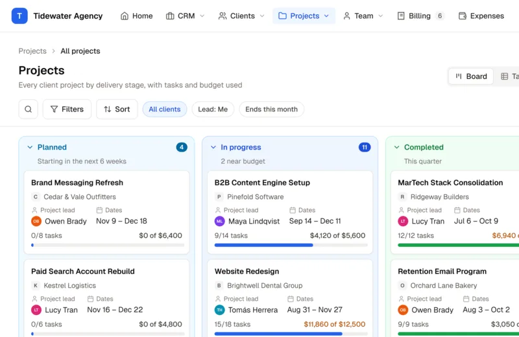Viewport: 519px width, 337px height.
Task: Click the Tomás Herrera avatar badge
Action: pyautogui.click(x=219, y=310)
